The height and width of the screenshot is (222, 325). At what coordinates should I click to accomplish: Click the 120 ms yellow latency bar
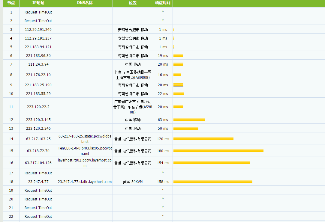coord(203,139)
